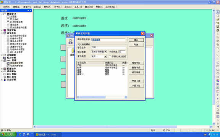Viewport: 220px width, 137px height.
Task: Select the diagonal line drawing tool
Action: (218, 55)
